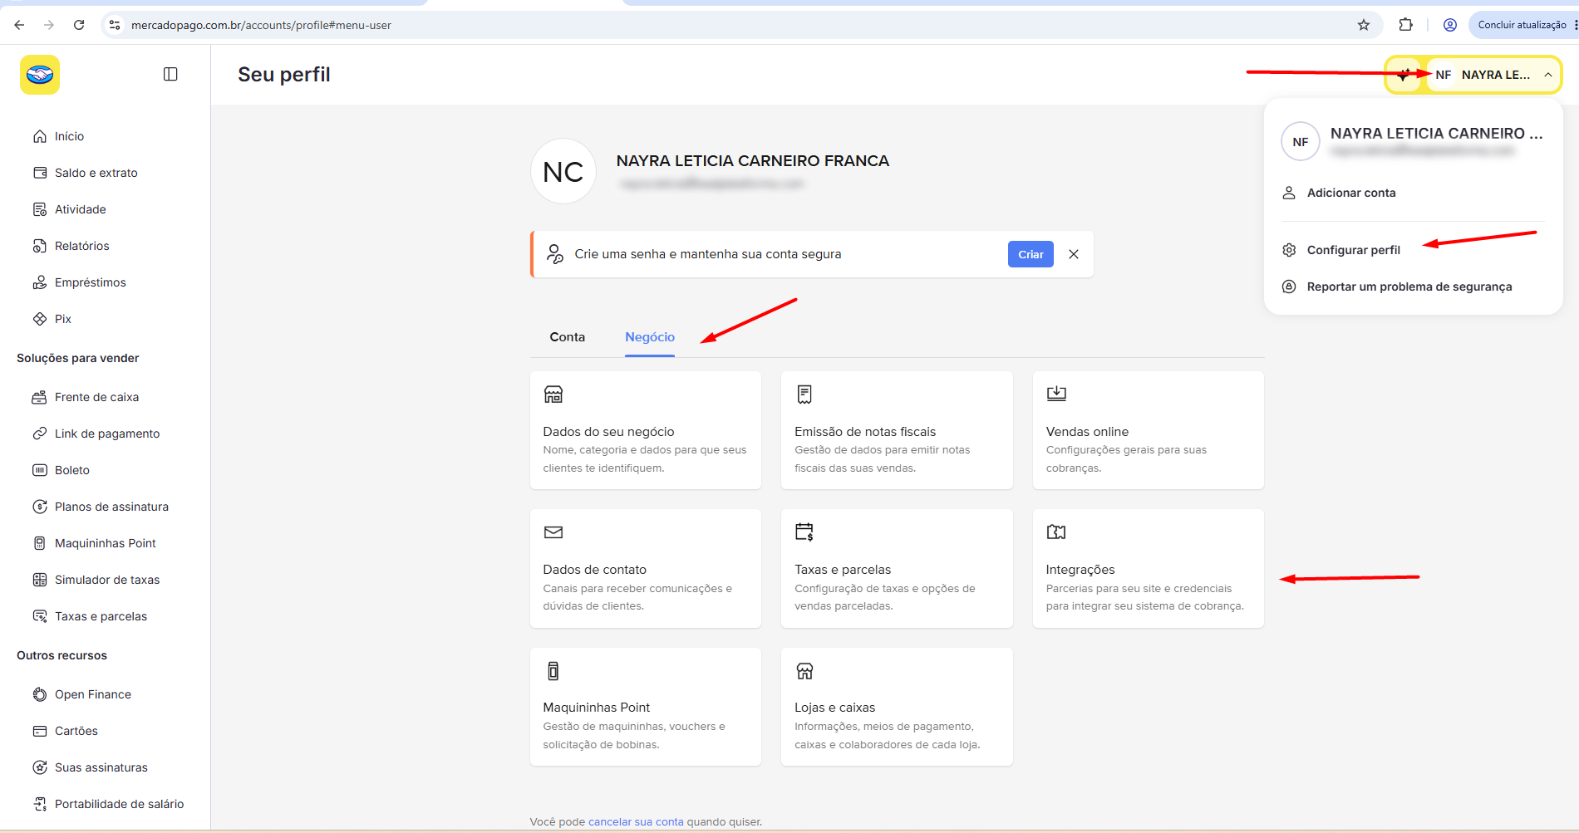Collapse the sidebar with the panel icon

pos(170,74)
